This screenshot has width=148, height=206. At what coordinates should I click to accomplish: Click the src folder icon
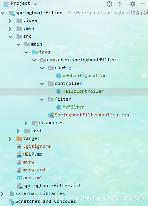19,37
